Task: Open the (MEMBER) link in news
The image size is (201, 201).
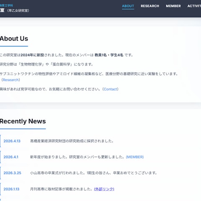Action: point(135,157)
